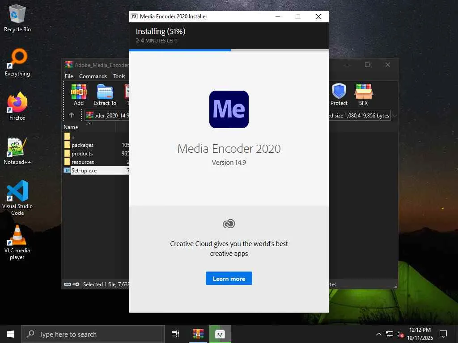Image resolution: width=458 pixels, height=343 pixels.
Task: Open the clock and date flyout
Action: coord(420,334)
